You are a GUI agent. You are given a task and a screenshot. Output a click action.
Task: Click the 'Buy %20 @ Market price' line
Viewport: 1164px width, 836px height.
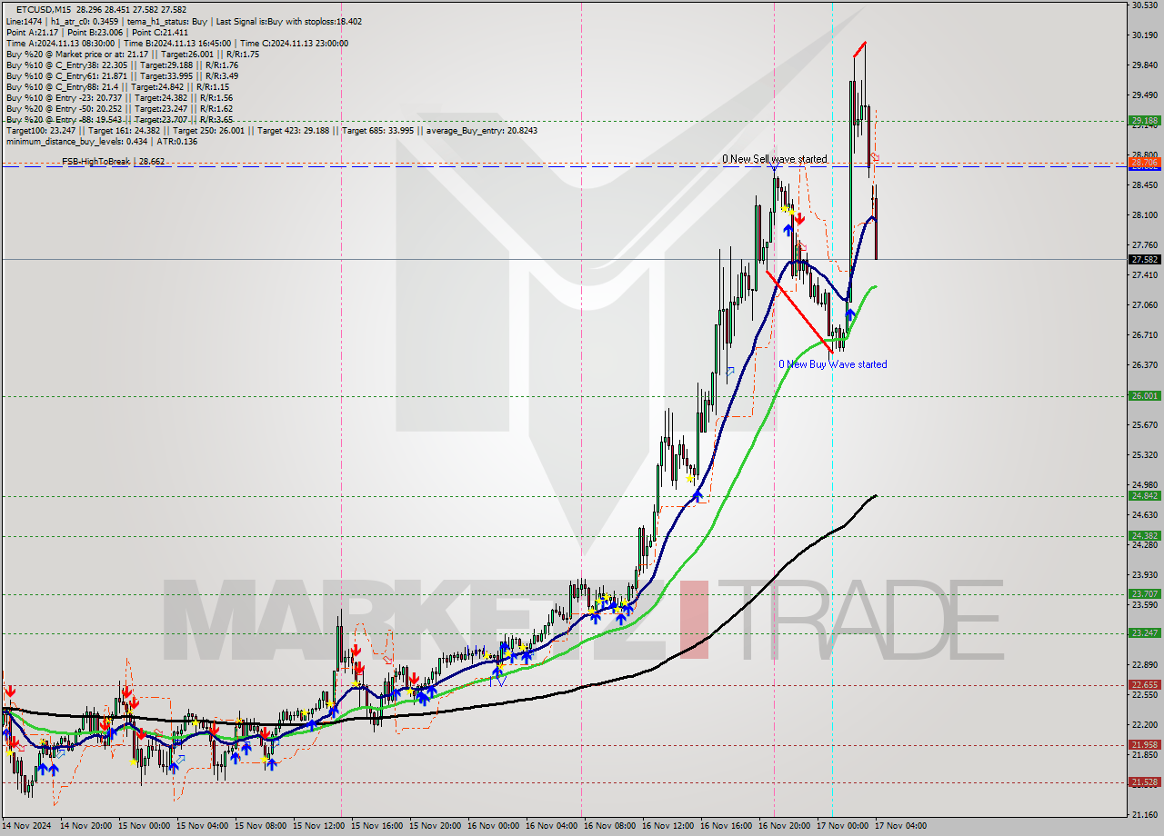133,54
